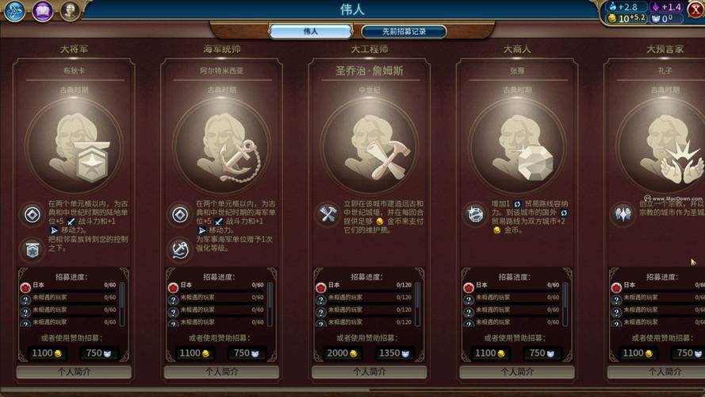Open 个人简介 for the 大工程师
Viewport: 705px width, 397px height.
369,372
